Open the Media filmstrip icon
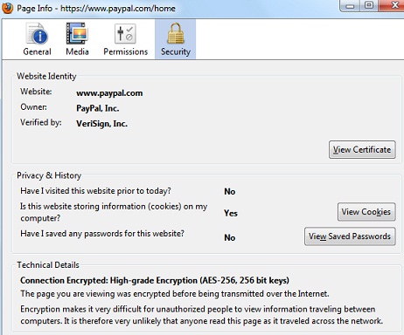404x335 pixels. click(x=77, y=33)
